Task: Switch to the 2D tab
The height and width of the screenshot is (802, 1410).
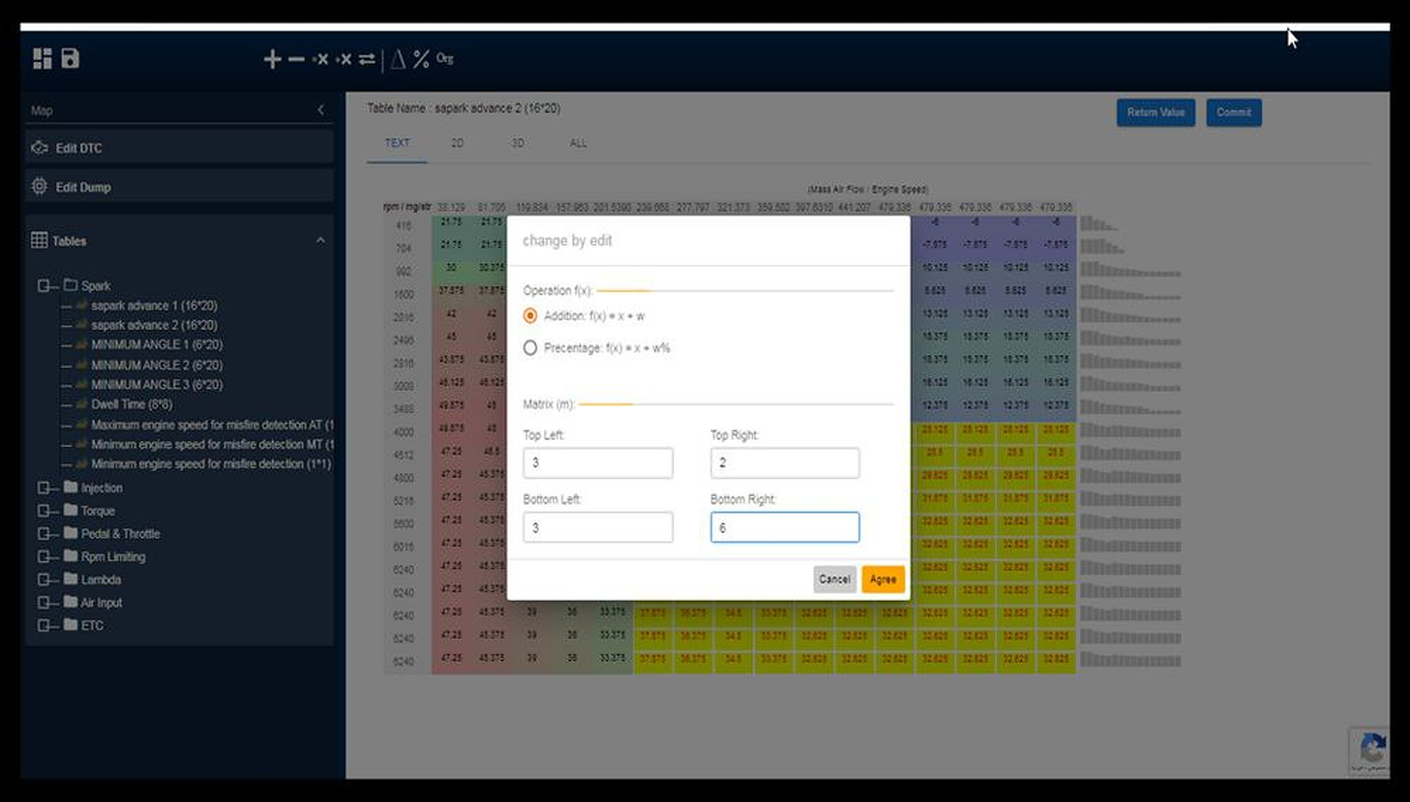Action: tap(458, 143)
